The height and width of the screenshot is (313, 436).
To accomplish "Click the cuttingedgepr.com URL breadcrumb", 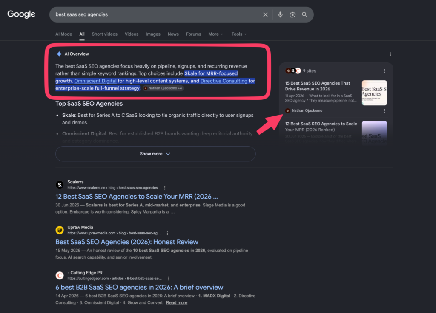I will (115, 279).
